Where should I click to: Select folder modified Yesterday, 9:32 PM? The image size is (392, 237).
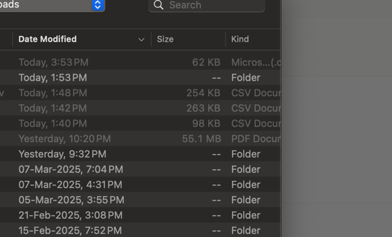coord(140,154)
